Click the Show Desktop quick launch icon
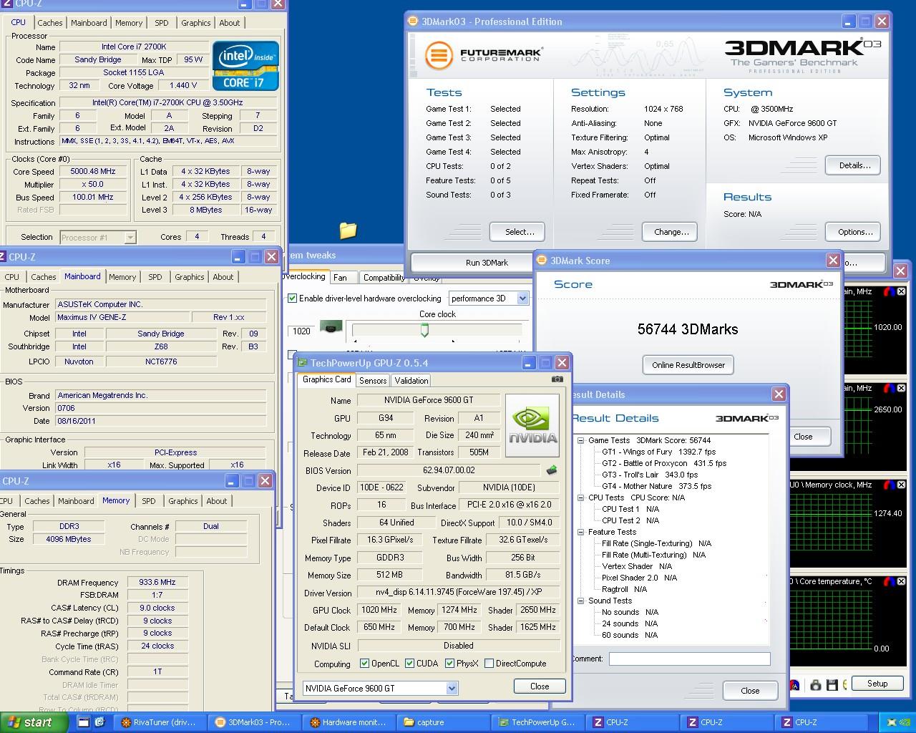 tap(83, 722)
